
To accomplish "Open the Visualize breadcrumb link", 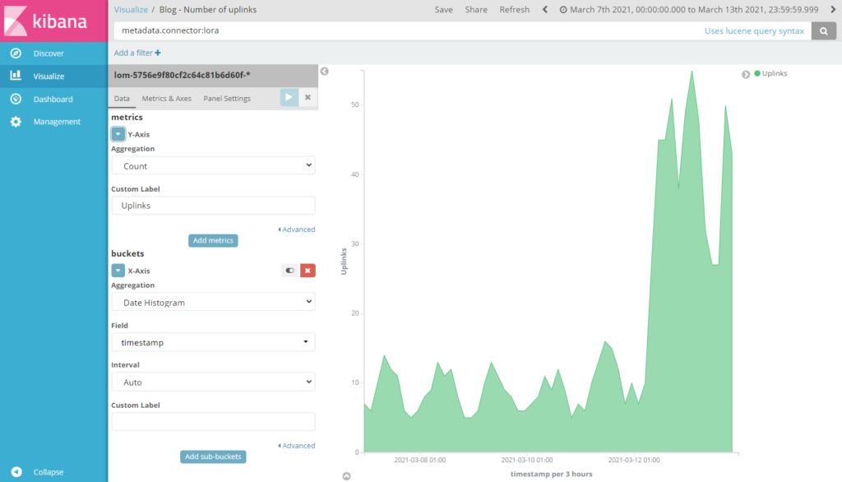I will (x=131, y=10).
